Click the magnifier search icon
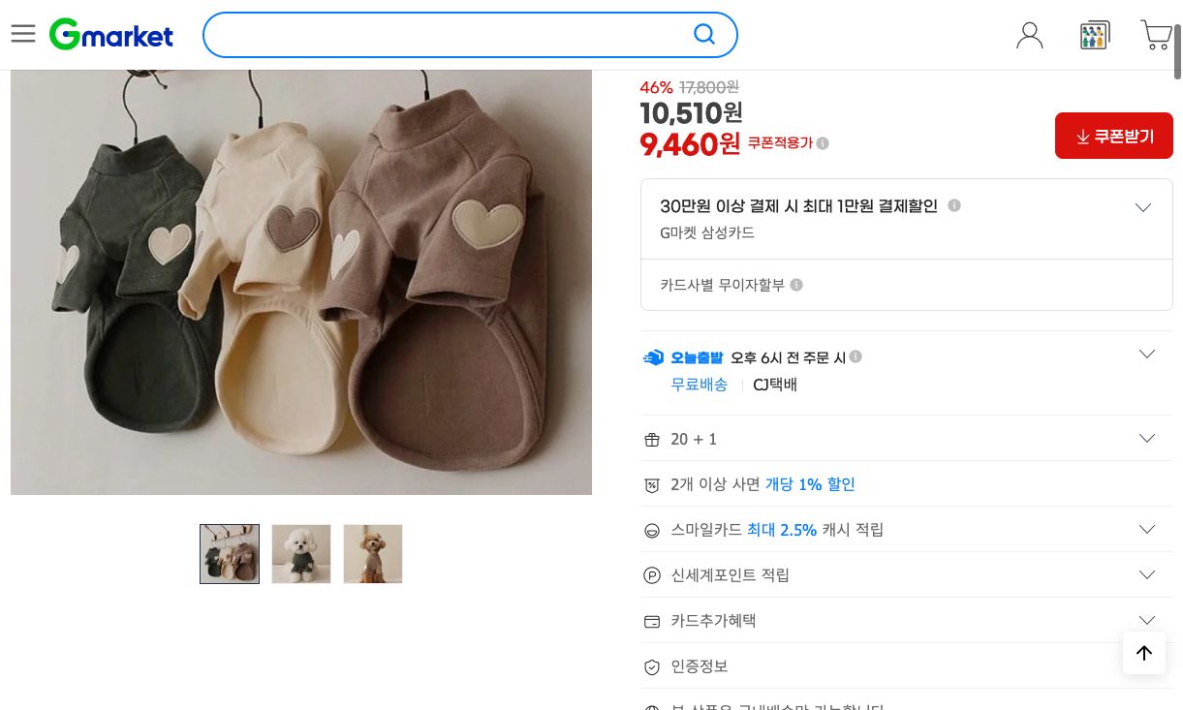 click(704, 34)
